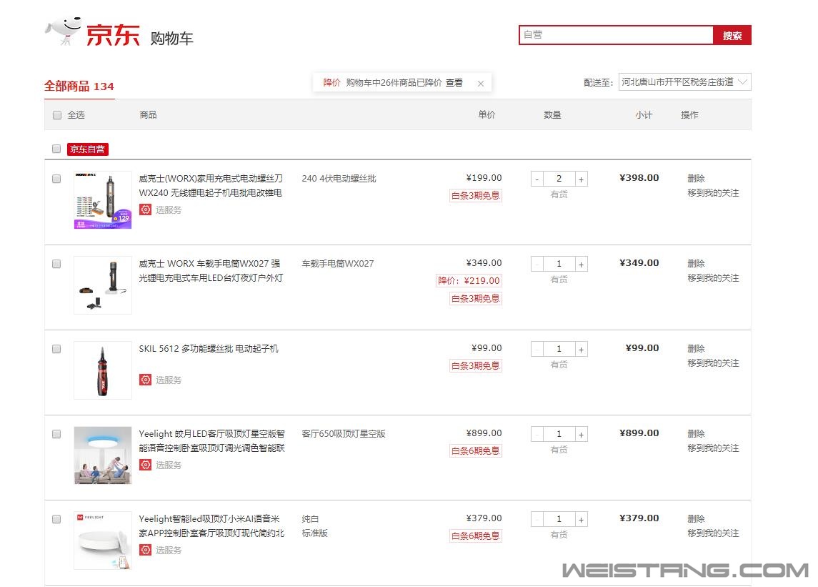Select the SKIL 5612 item checkbox
This screenshot has height=587, width=818.
pyautogui.click(x=56, y=349)
